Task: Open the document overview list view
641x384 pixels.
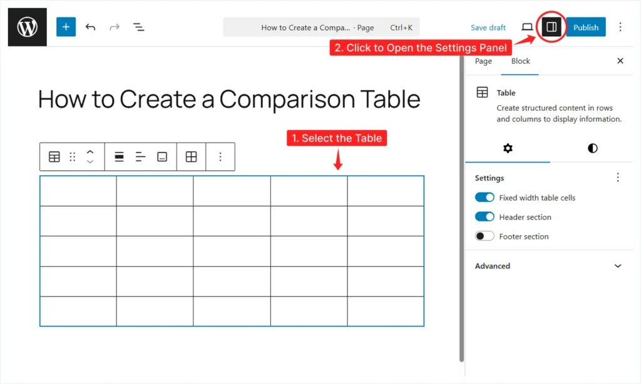Action: [x=138, y=28]
